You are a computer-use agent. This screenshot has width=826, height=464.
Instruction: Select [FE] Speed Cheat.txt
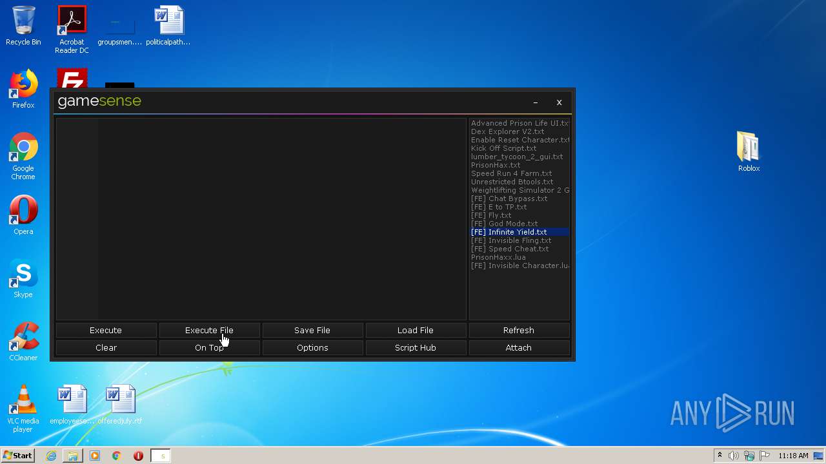(x=519, y=249)
